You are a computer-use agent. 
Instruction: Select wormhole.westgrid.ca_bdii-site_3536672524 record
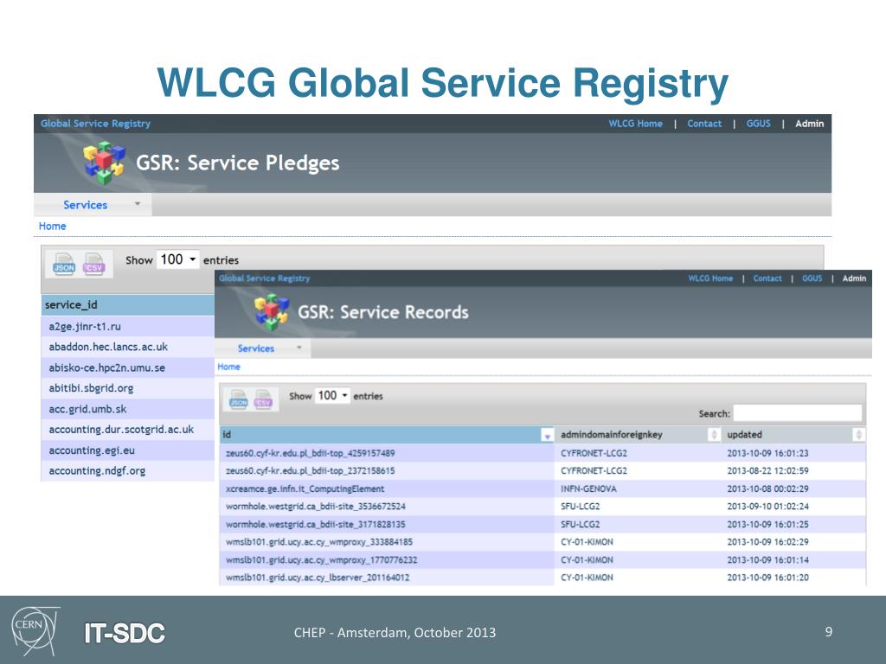[543, 507]
